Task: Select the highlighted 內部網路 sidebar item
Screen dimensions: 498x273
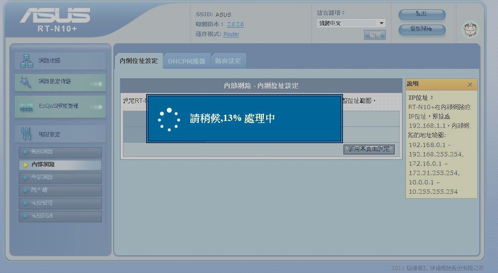Action: click(61, 164)
